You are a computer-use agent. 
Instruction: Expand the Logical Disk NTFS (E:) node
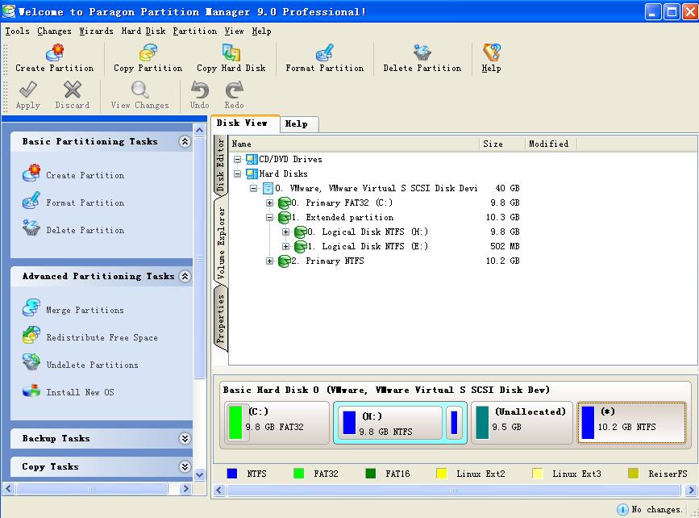coord(285,246)
